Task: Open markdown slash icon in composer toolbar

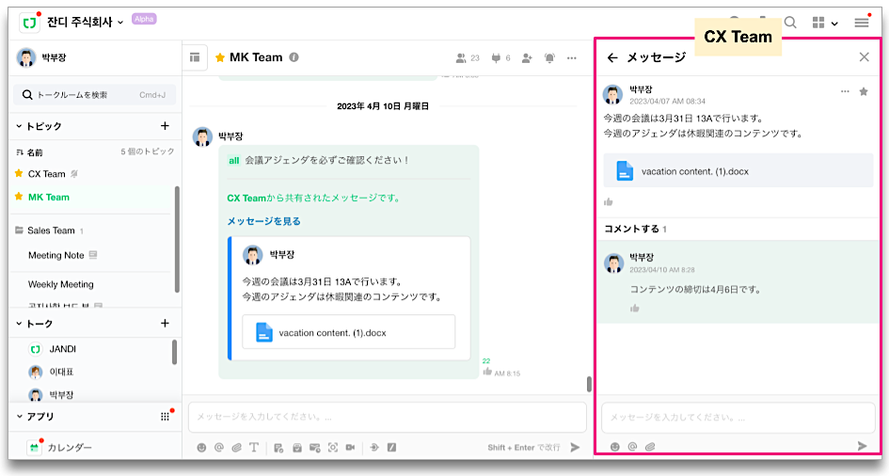Action: (391, 447)
